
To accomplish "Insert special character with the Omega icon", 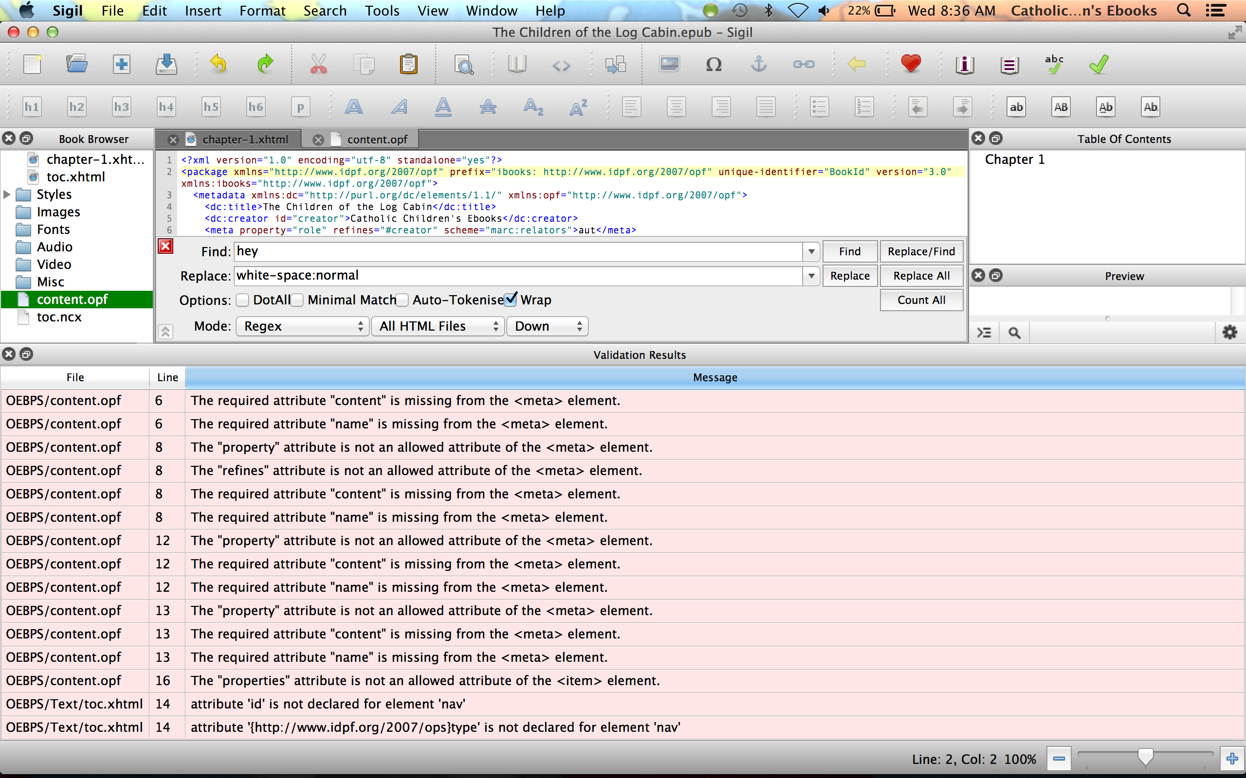I will (x=714, y=64).
